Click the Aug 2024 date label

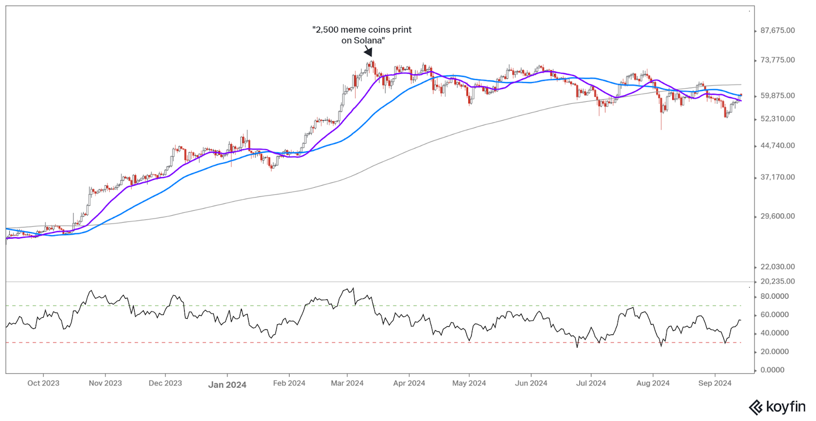(653, 383)
